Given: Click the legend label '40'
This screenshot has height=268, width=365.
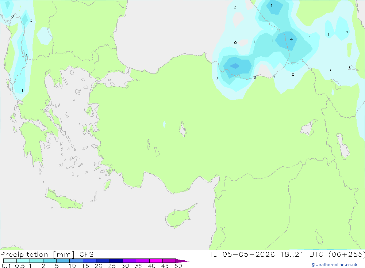Looking at the screenshot, I should (152, 266).
